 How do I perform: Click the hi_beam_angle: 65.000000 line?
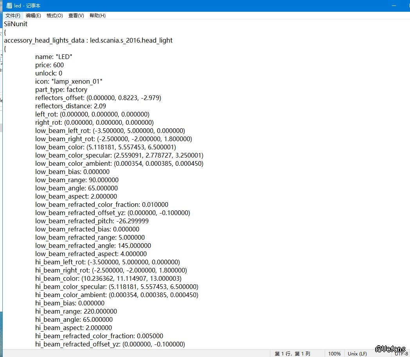(74, 319)
